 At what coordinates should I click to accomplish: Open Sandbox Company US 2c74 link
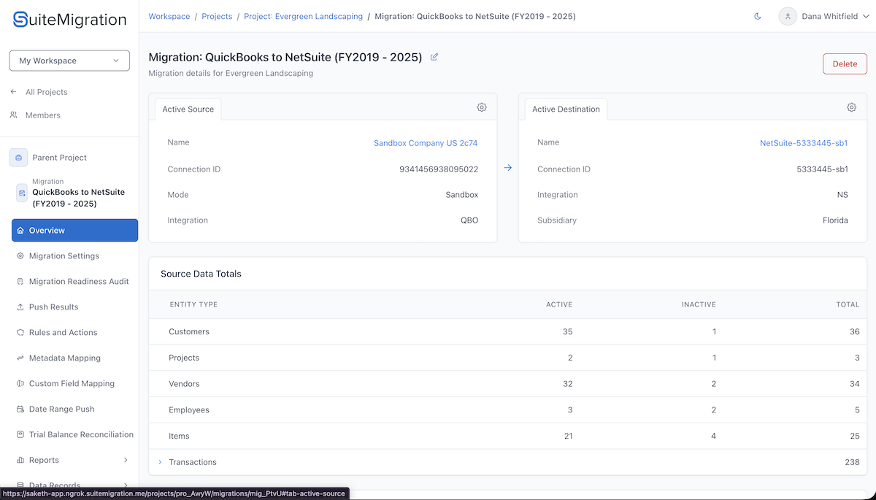pyautogui.click(x=426, y=143)
